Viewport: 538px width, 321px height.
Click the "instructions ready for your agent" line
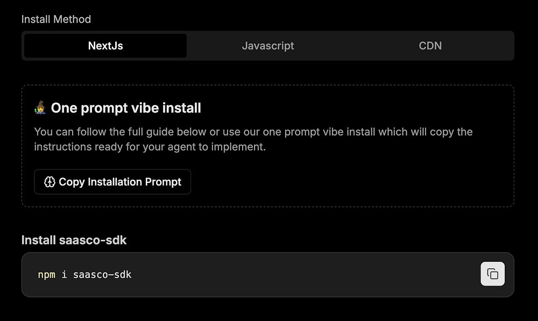point(150,147)
